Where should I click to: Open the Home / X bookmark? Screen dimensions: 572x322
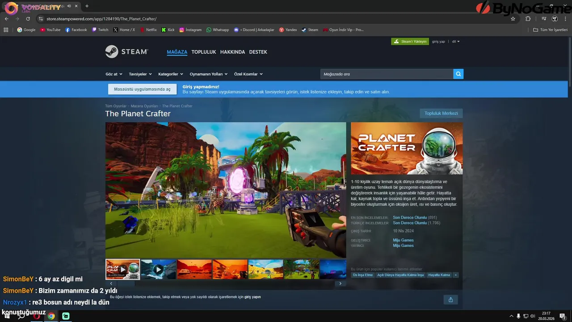click(x=124, y=30)
